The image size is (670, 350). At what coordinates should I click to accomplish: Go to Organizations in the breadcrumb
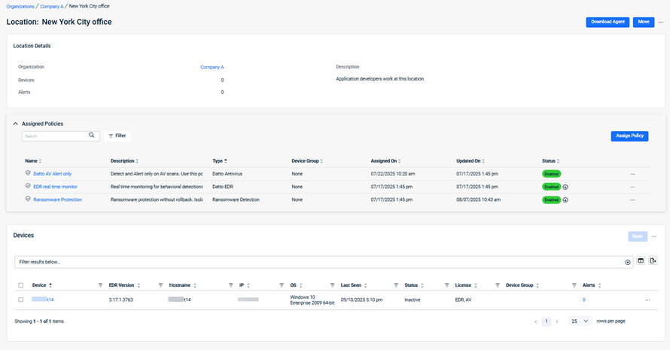(x=20, y=6)
